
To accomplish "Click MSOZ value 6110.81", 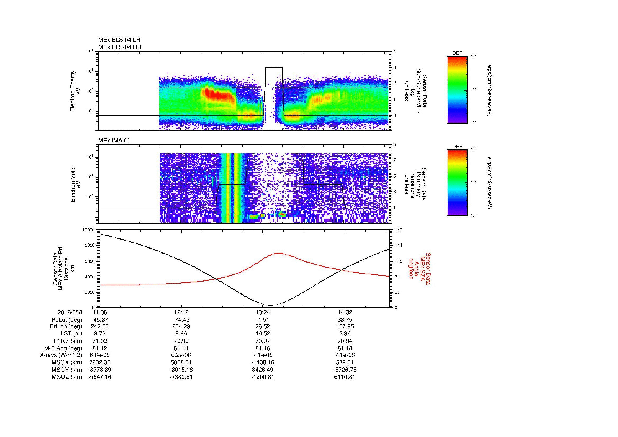I will tap(345, 377).
